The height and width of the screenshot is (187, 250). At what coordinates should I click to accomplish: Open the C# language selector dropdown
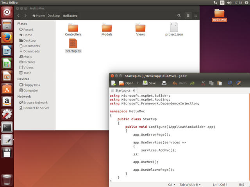[172, 184]
